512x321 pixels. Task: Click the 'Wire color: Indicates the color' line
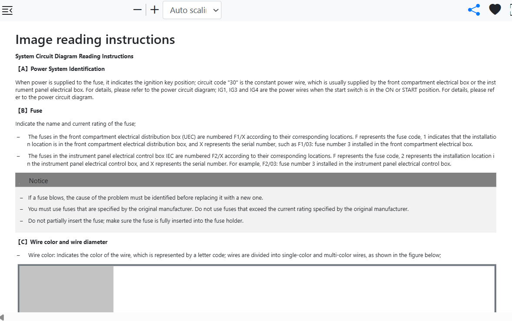(234, 255)
